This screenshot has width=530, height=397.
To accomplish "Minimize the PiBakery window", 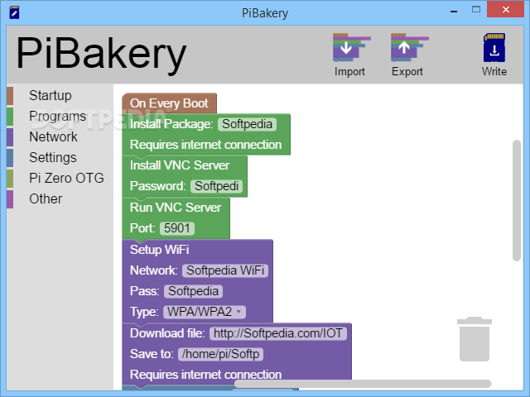I will click(454, 10).
